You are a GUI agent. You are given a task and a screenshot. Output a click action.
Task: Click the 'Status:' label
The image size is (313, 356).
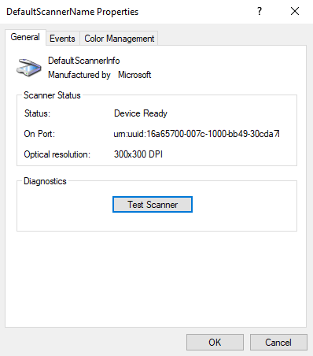tap(37, 113)
